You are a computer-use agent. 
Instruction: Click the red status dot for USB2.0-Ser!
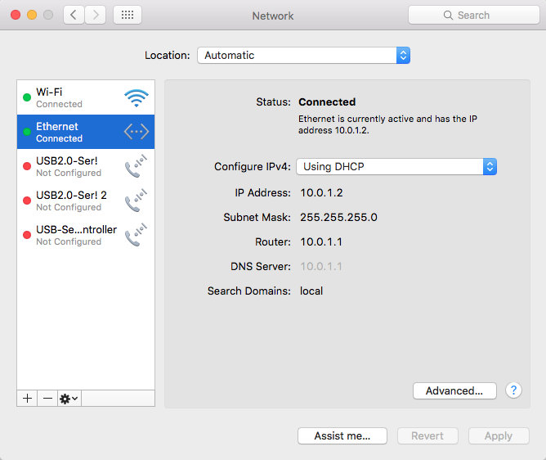pyautogui.click(x=27, y=166)
